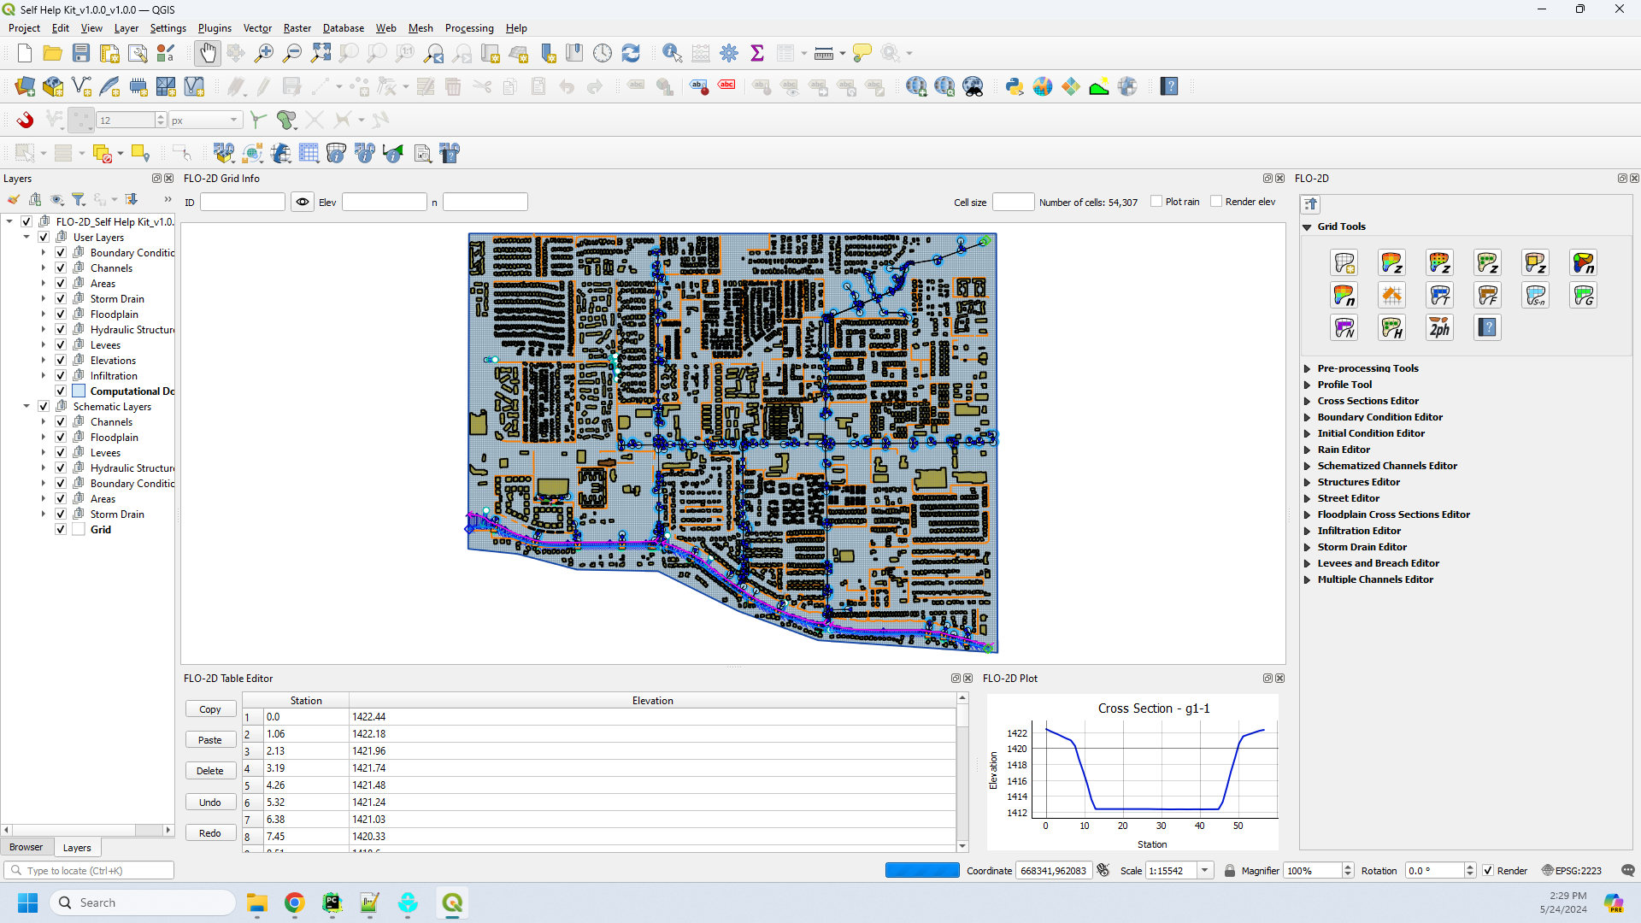Enable the Plot rain checkbox
The width and height of the screenshot is (1641, 923).
(1156, 202)
